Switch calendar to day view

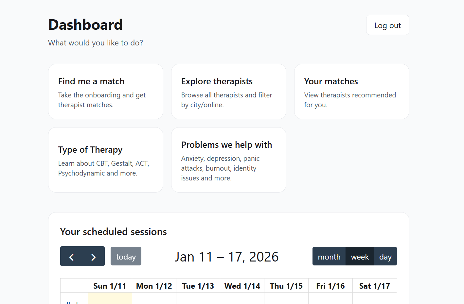[x=385, y=257]
